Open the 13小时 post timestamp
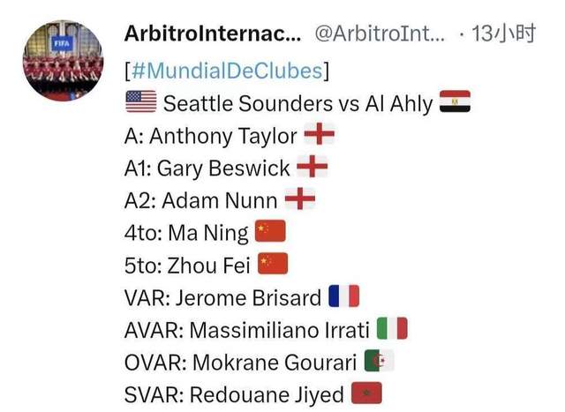Screen dimensions: 565x412 [x=503, y=34]
